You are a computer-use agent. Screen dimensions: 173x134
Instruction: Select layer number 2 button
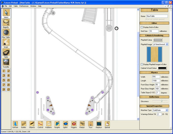point(8,71)
